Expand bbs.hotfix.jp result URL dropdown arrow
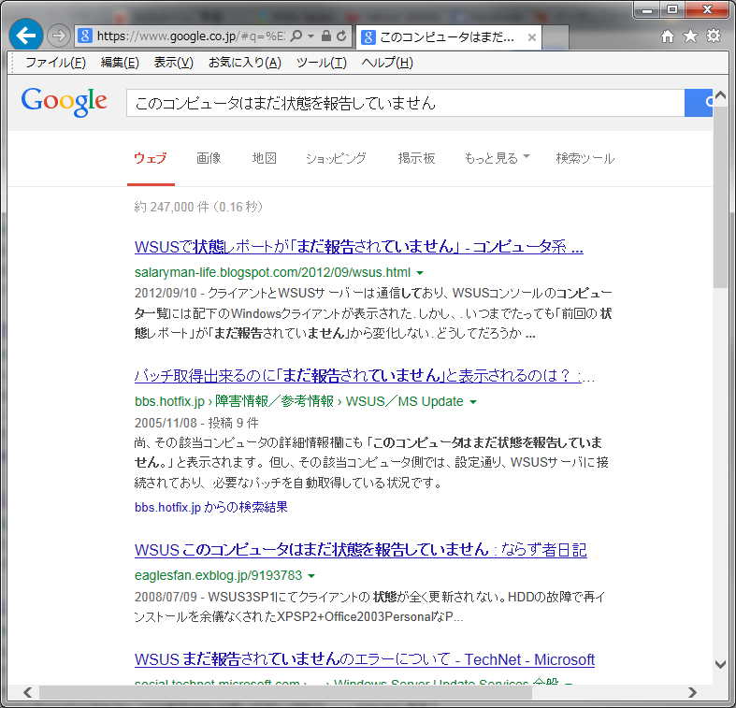This screenshot has width=736, height=708. 473,402
